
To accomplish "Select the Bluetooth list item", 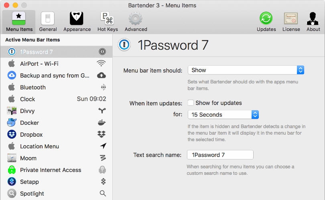I will [57, 87].
